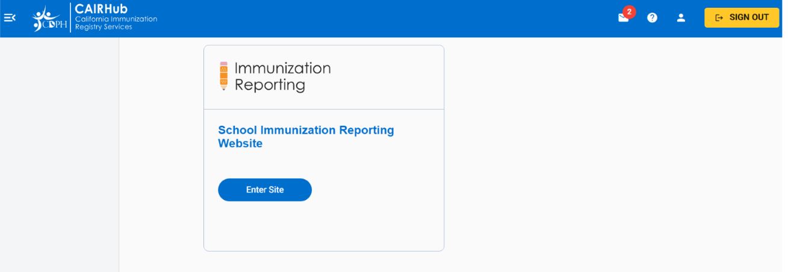This screenshot has width=788, height=272.
Task: Click empty page area right of the card
Action: click(x=602, y=150)
